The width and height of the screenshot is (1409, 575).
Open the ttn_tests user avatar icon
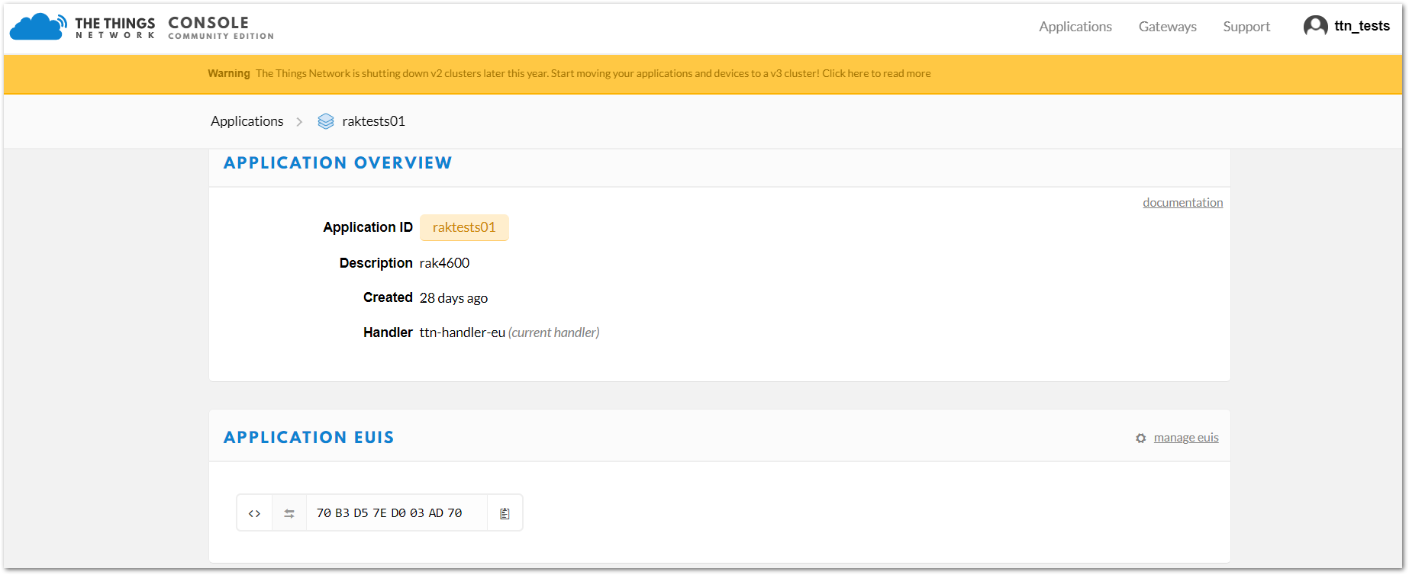[1315, 27]
